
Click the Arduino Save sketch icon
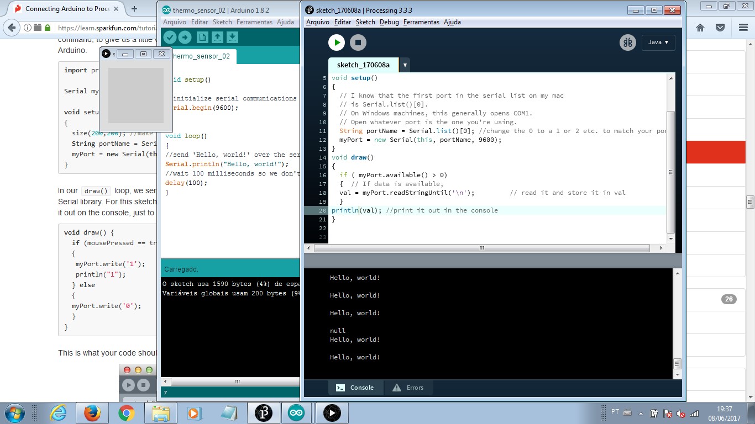(x=233, y=37)
